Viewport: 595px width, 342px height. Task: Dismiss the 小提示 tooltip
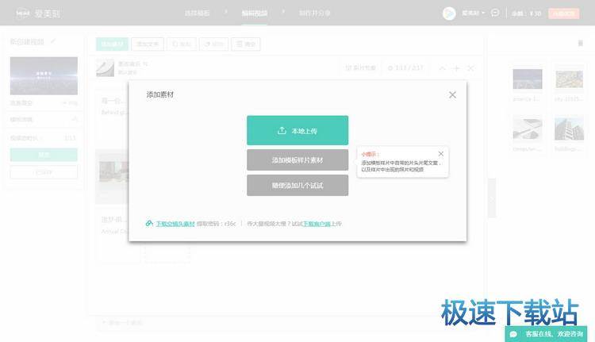pos(440,154)
